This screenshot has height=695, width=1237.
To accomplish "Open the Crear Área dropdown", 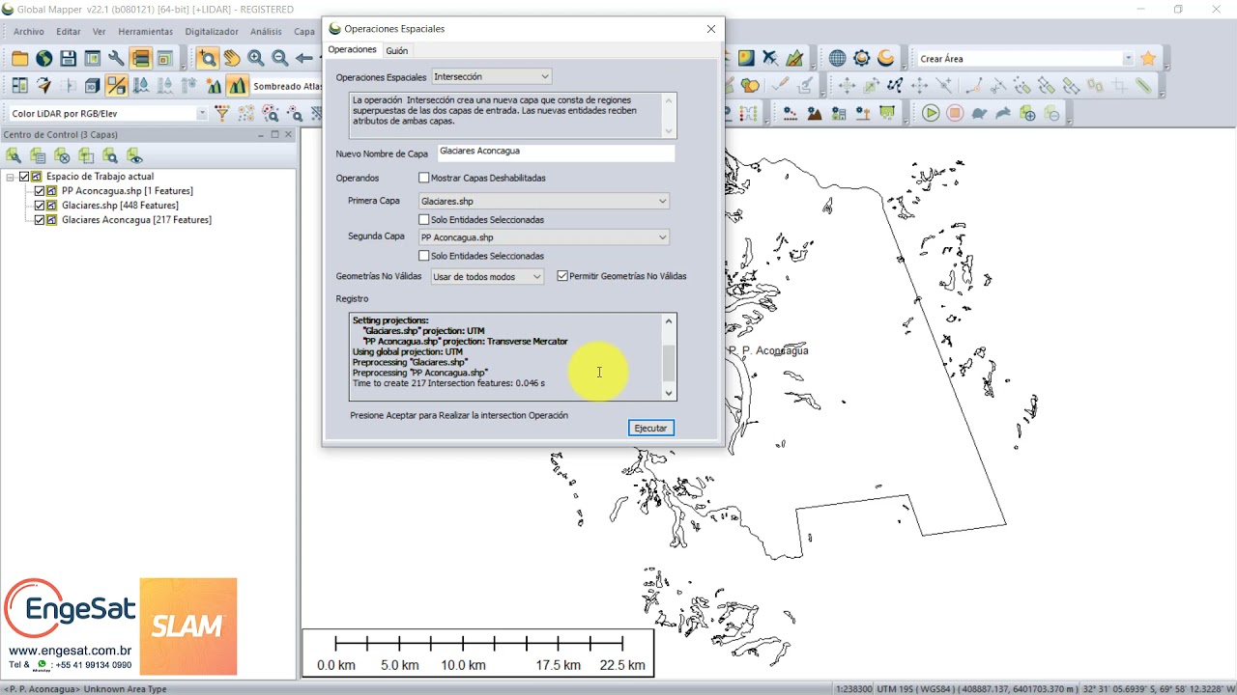I will point(1025,59).
